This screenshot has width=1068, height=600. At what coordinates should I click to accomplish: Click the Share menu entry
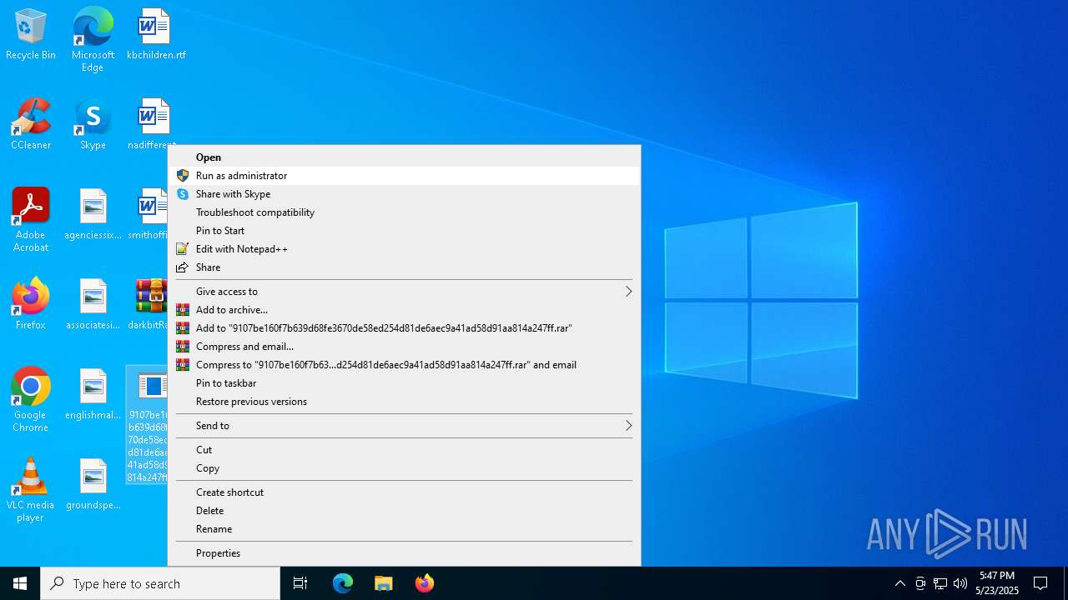[x=404, y=267]
